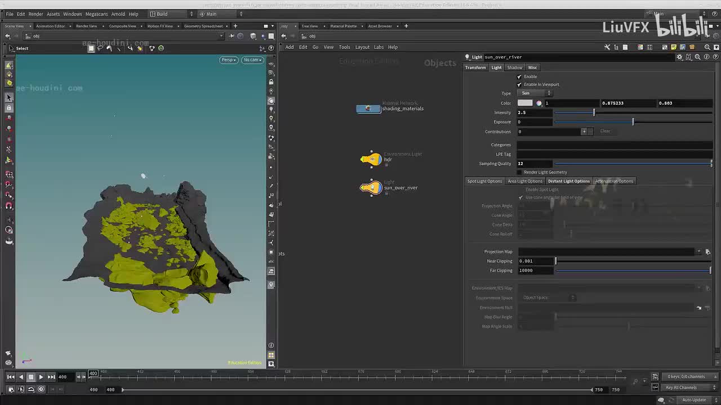Click the Projection Map file chooser icon
721x405 pixels.
click(x=707, y=252)
